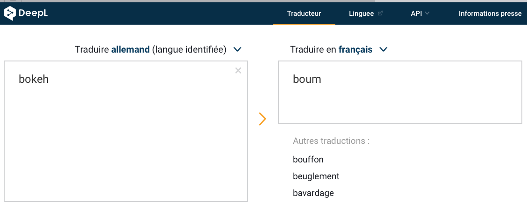Click the DeepL hexagon logo icon

pos(10,14)
